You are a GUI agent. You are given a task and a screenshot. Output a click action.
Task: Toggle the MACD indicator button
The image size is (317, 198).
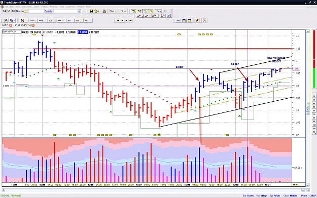[x=61, y=21]
